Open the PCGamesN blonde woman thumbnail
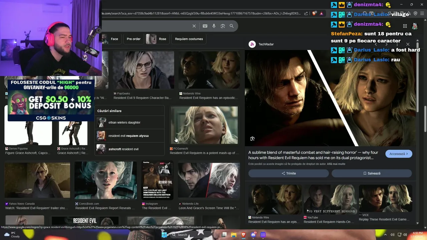Image resolution: width=427 pixels, height=240 pixels. [x=204, y=125]
